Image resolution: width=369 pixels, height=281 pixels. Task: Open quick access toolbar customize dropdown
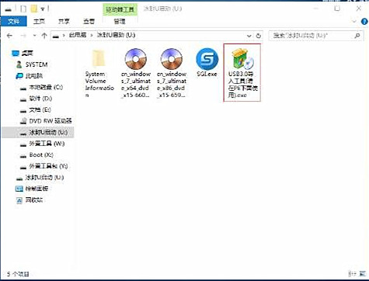[43, 9]
